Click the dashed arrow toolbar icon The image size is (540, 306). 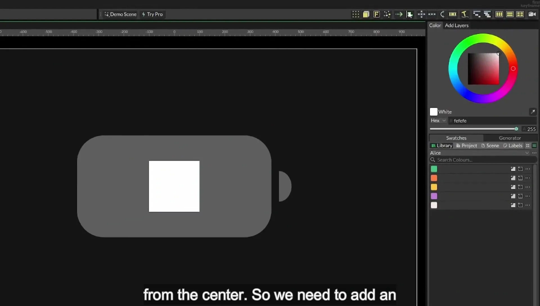399,14
